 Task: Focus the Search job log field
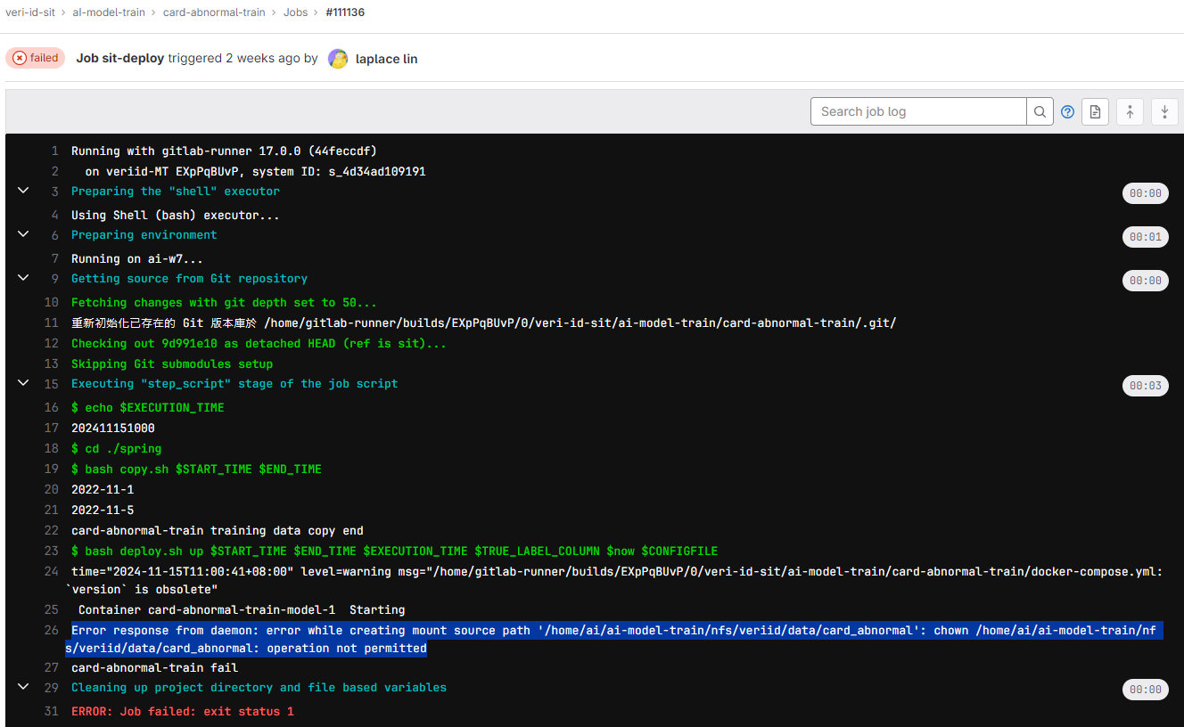[918, 111]
